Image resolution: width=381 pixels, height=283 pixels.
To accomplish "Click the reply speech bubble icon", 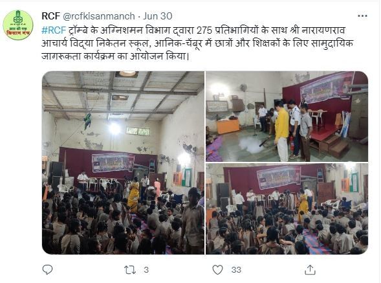I will [47, 269].
